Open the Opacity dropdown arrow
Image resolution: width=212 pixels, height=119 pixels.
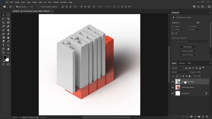click(x=203, y=72)
